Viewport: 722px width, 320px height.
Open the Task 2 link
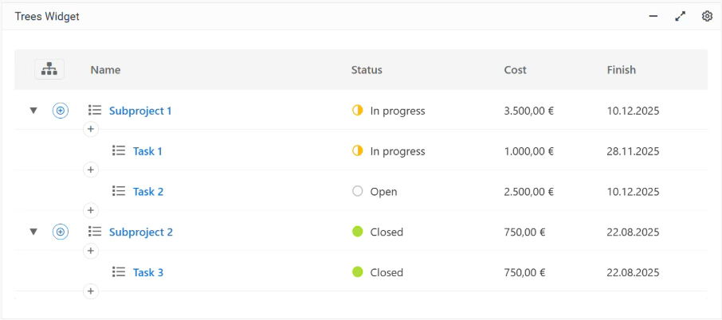148,191
